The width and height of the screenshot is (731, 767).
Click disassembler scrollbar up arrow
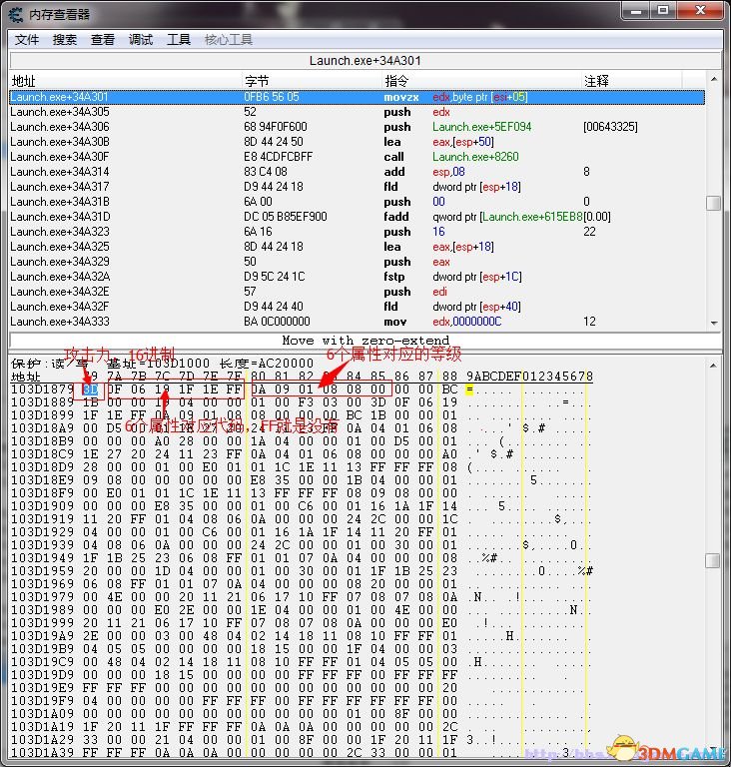(x=714, y=79)
